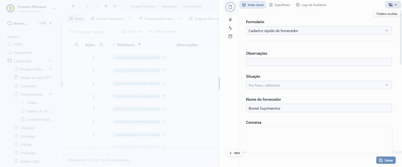
Task: Open the document icon in the side panel
Action: (x=230, y=7)
